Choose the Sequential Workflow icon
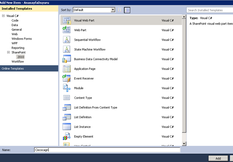This screenshot has height=162, width=233. click(x=67, y=40)
